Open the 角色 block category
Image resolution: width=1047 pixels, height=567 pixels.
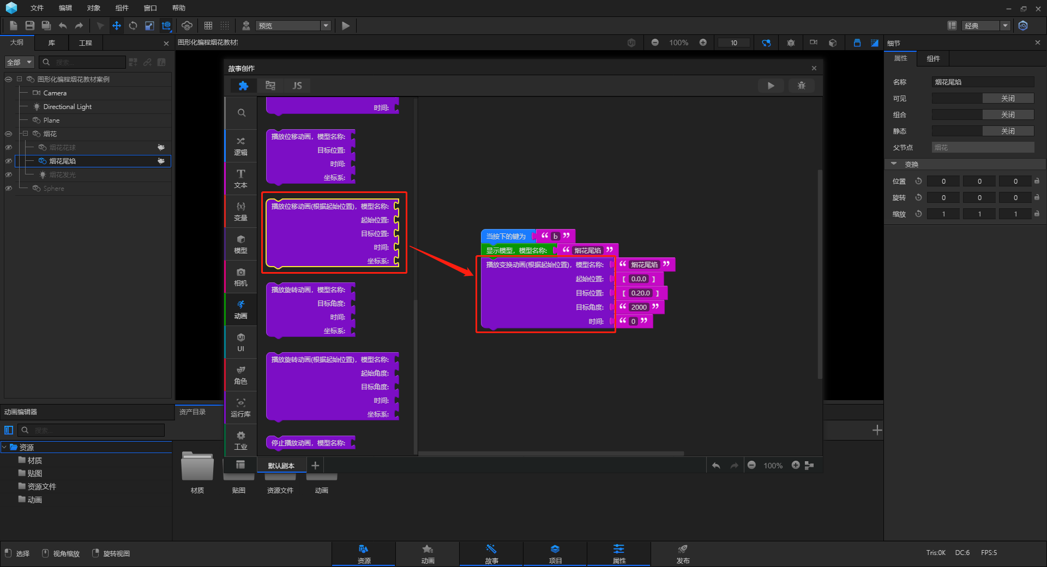coord(241,375)
